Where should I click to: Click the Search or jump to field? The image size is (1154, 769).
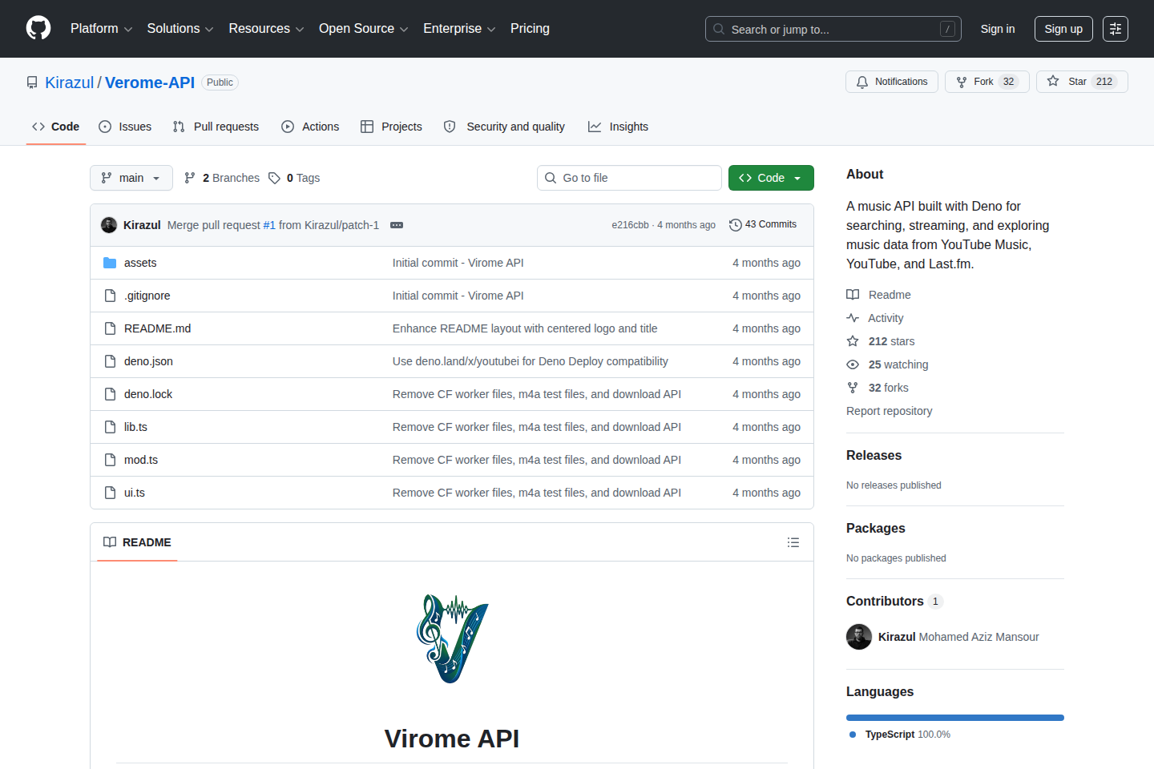point(833,29)
